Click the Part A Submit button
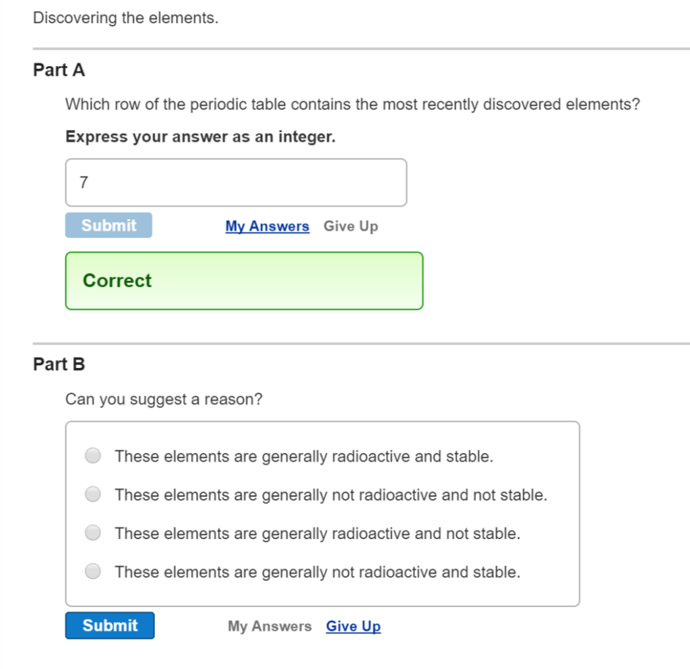Image resolution: width=690 pixels, height=669 pixels. 108,225
